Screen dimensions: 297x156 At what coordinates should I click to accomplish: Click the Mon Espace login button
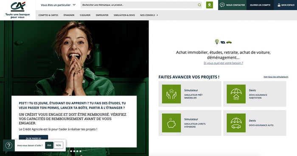(x=286, y=5)
